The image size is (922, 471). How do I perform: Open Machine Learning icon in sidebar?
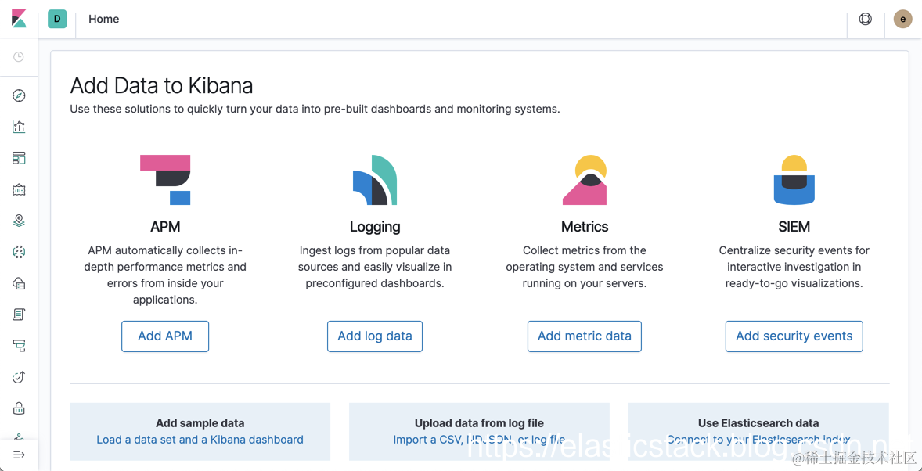(x=19, y=252)
